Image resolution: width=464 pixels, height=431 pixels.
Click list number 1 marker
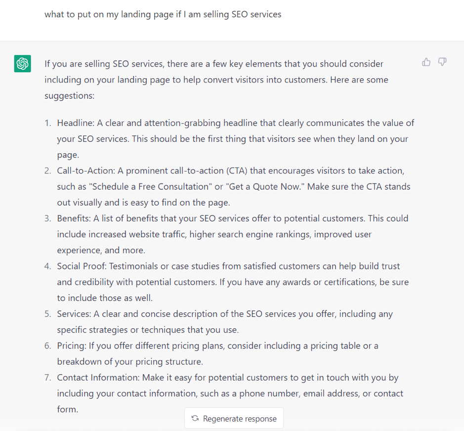(x=47, y=123)
